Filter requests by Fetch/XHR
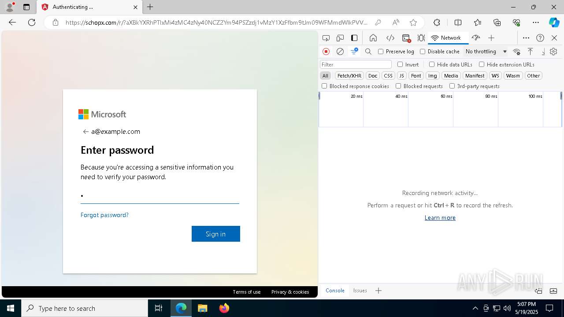This screenshot has width=564, height=317. click(x=349, y=76)
